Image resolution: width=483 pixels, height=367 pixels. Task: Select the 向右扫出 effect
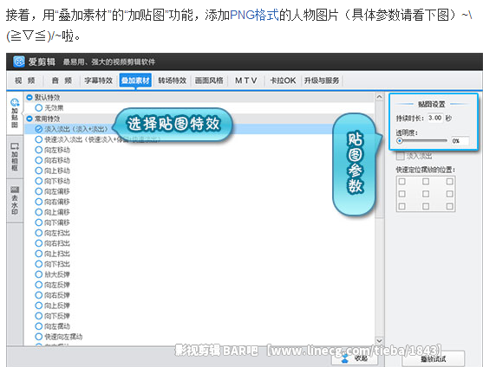tap(38, 243)
